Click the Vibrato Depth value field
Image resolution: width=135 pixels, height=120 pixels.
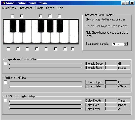click(111, 82)
